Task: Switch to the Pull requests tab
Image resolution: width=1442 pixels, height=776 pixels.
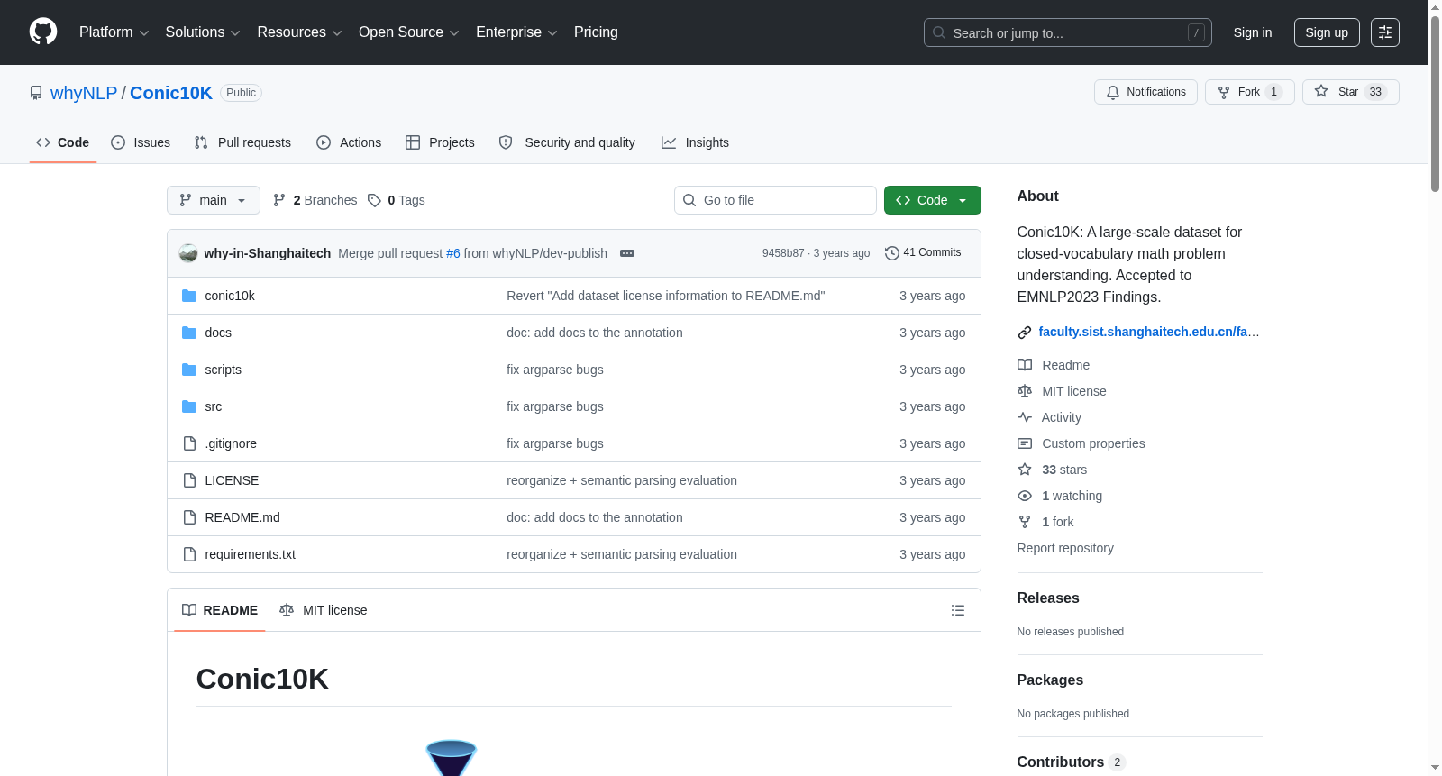Action: (242, 142)
